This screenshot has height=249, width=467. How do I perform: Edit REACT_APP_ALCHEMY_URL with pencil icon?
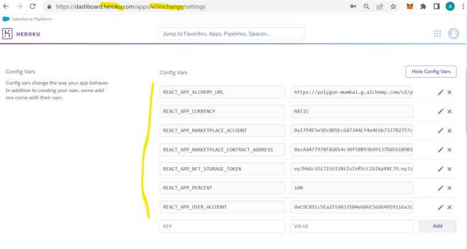(x=440, y=92)
